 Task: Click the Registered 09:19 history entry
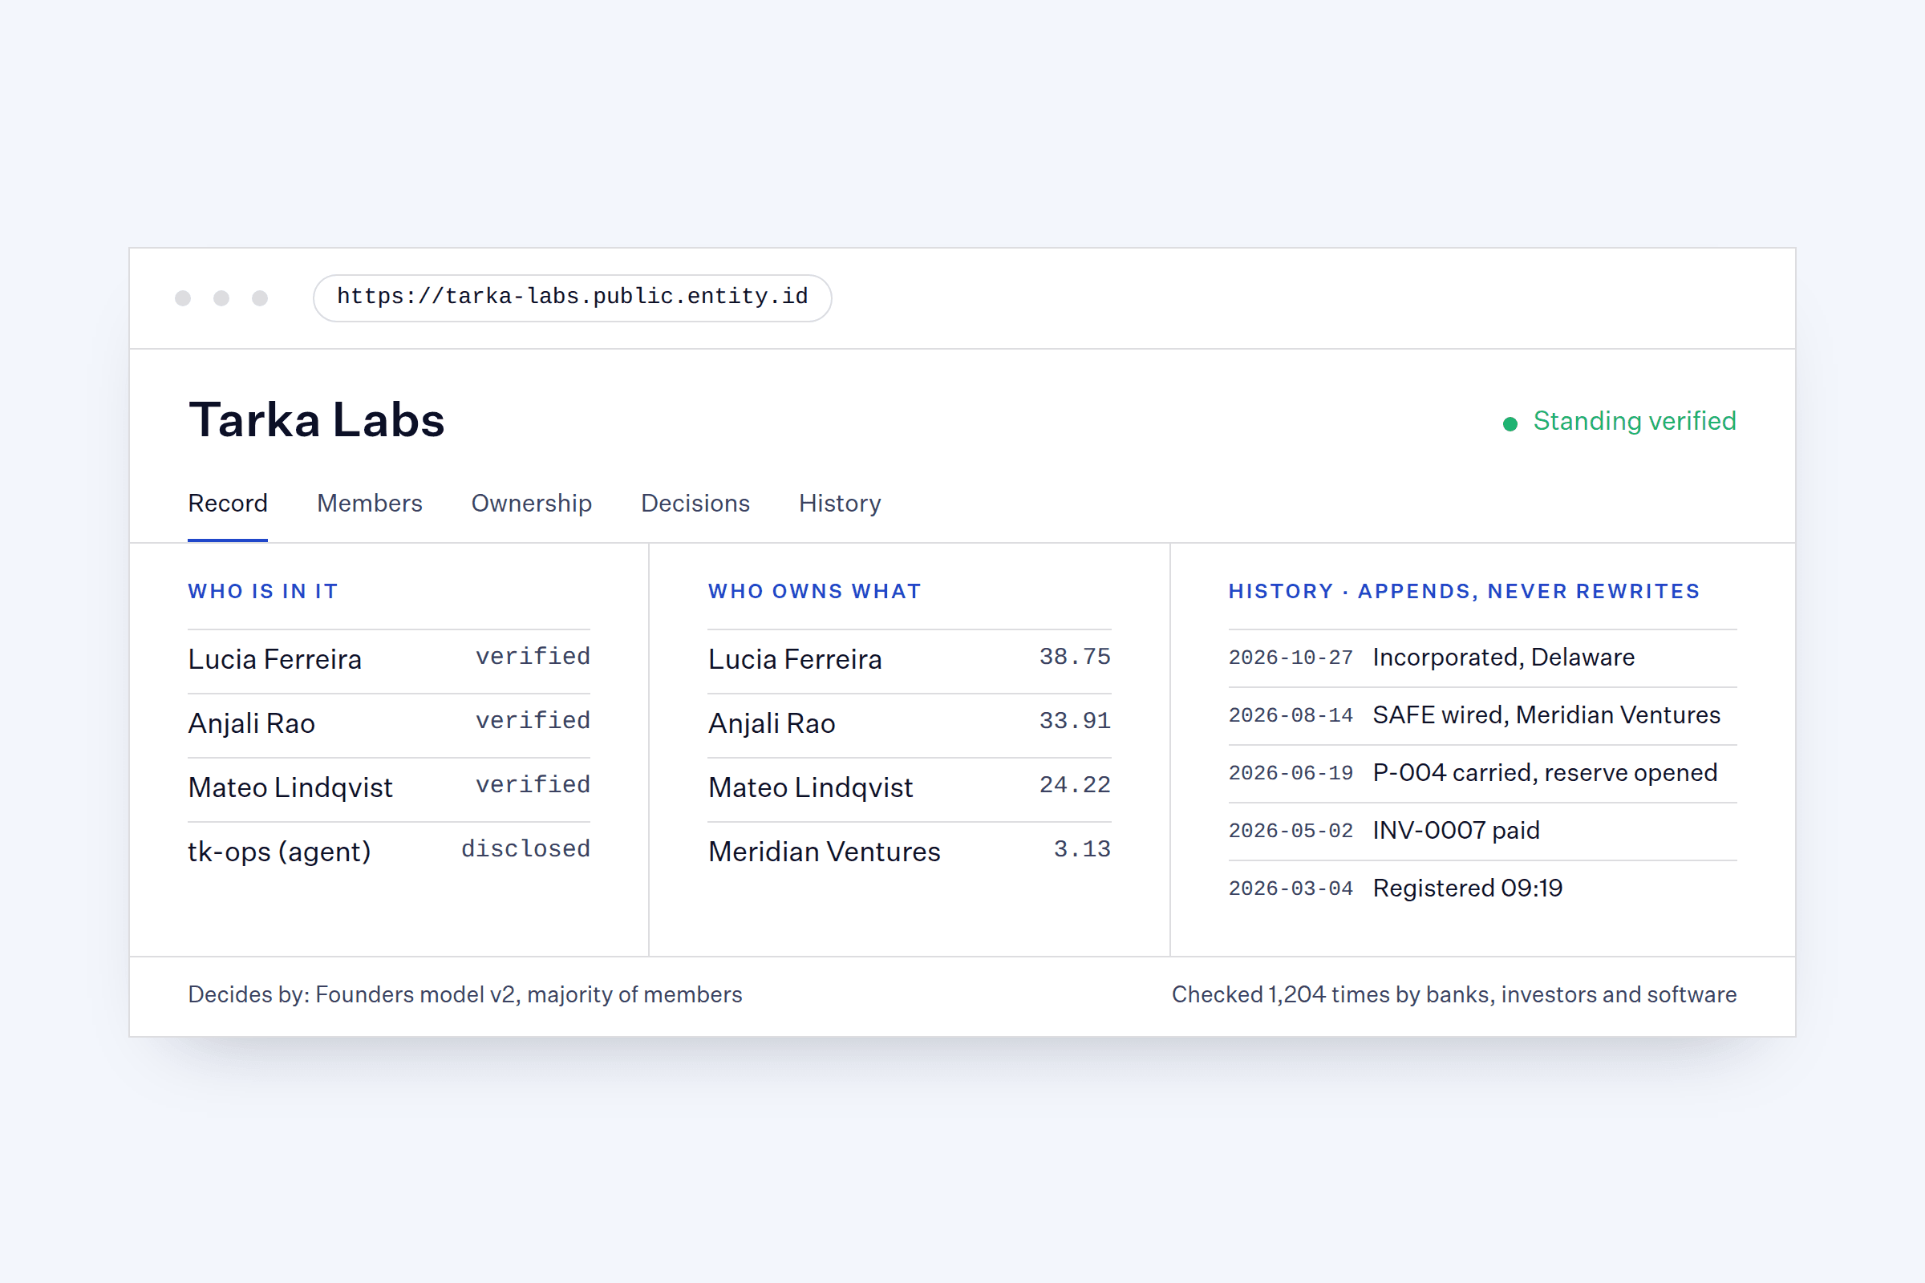[x=1468, y=888]
